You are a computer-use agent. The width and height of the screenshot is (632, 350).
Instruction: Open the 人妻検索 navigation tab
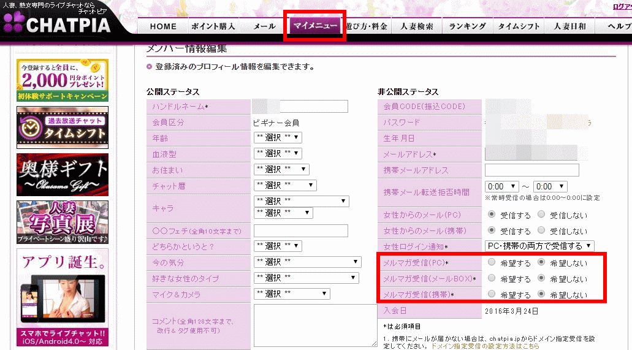417,26
